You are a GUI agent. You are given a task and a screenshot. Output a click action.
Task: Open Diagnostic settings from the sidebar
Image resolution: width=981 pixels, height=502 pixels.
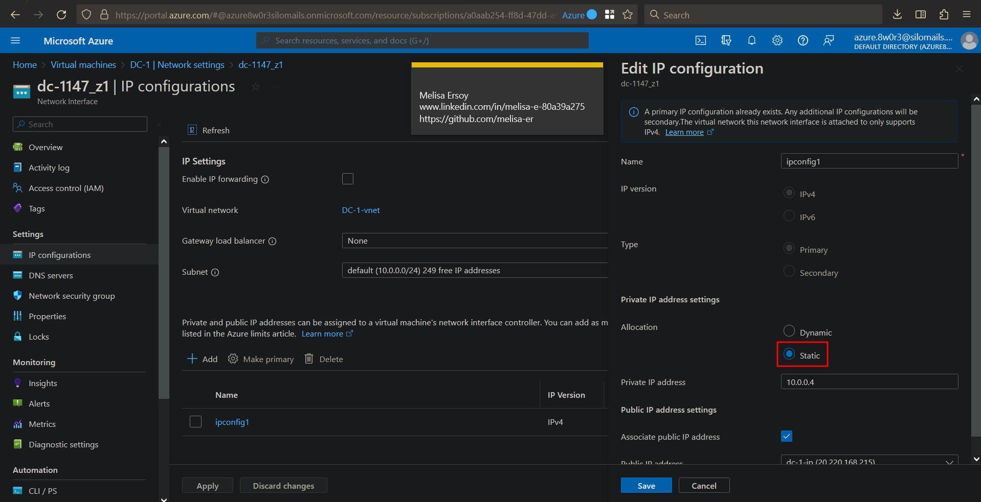(63, 444)
